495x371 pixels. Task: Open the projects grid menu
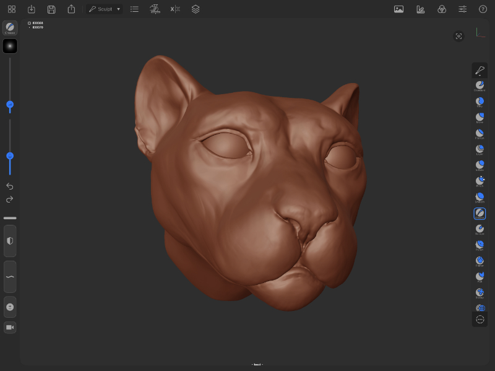pos(12,9)
